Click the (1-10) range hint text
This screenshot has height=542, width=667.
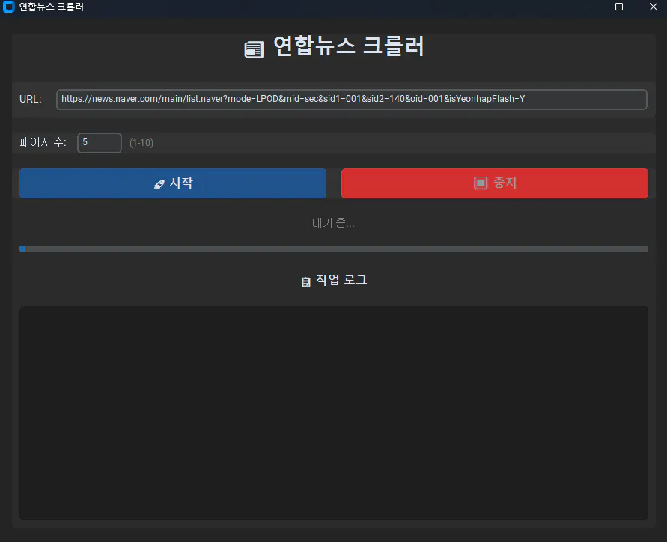tap(141, 143)
